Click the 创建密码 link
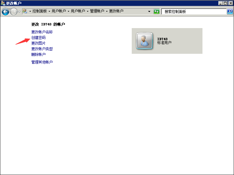Screen dimensions: 234x175 (x=38, y=38)
